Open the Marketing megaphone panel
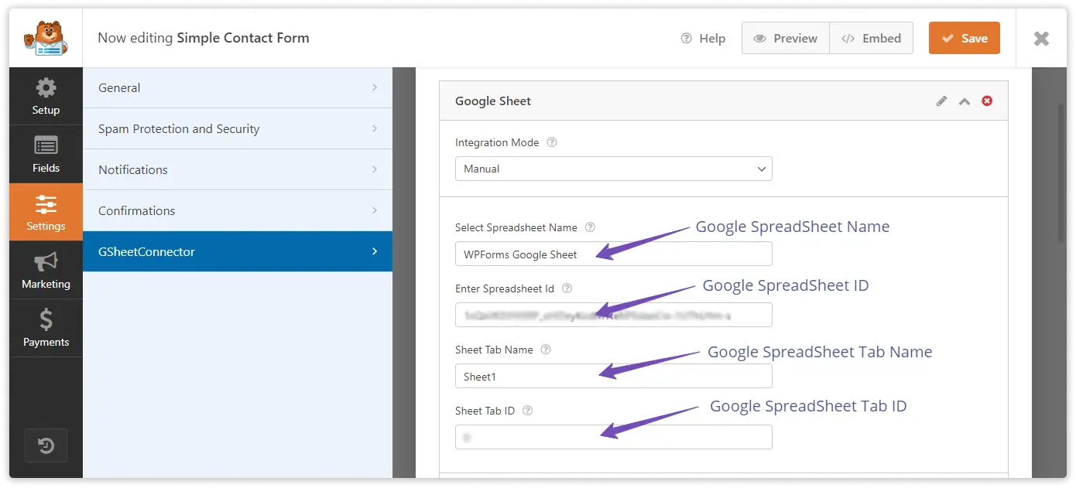Viewport: 1076px width, 488px height. click(46, 270)
